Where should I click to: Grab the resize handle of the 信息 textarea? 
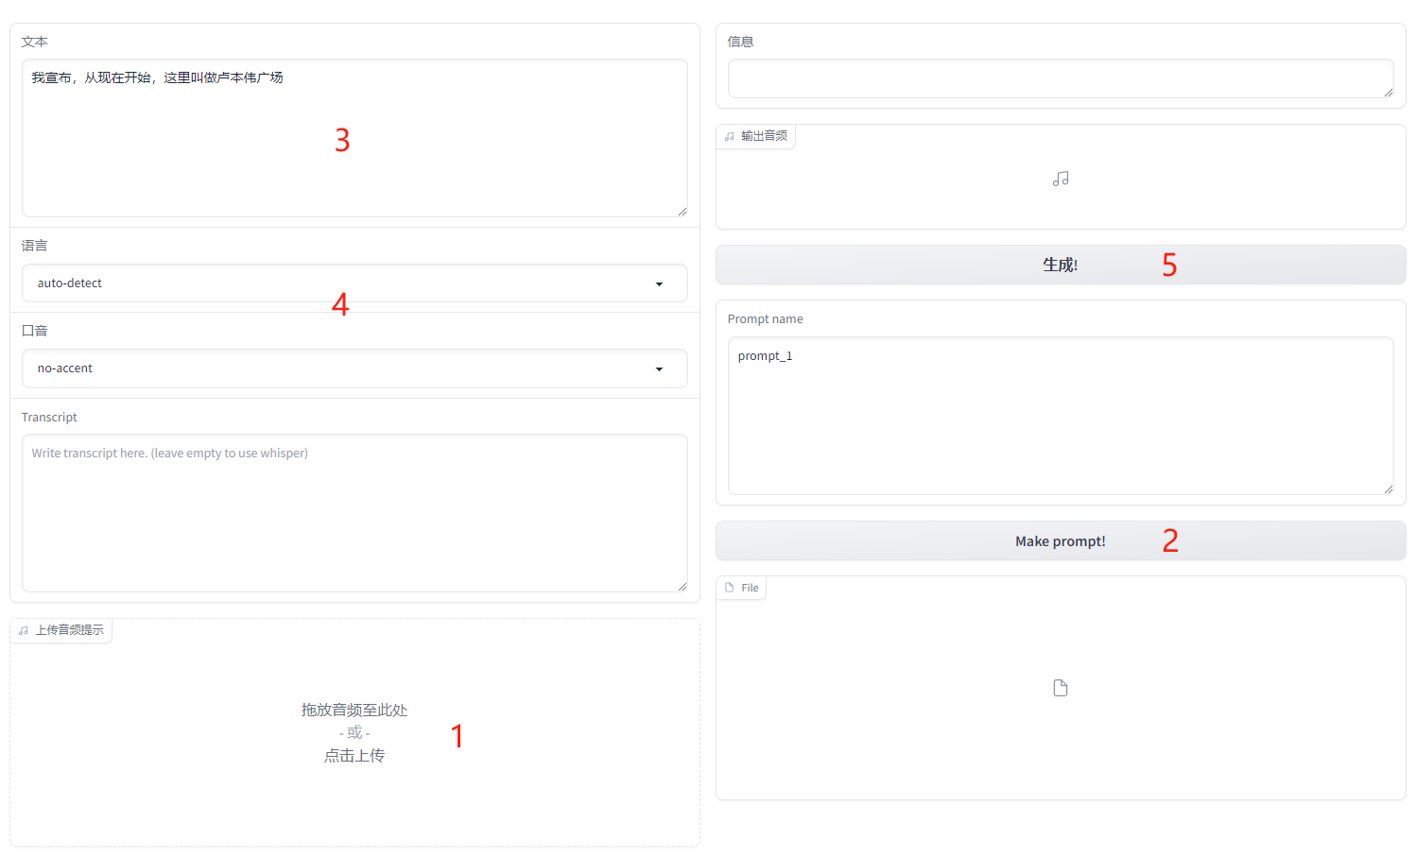pyautogui.click(x=1388, y=92)
